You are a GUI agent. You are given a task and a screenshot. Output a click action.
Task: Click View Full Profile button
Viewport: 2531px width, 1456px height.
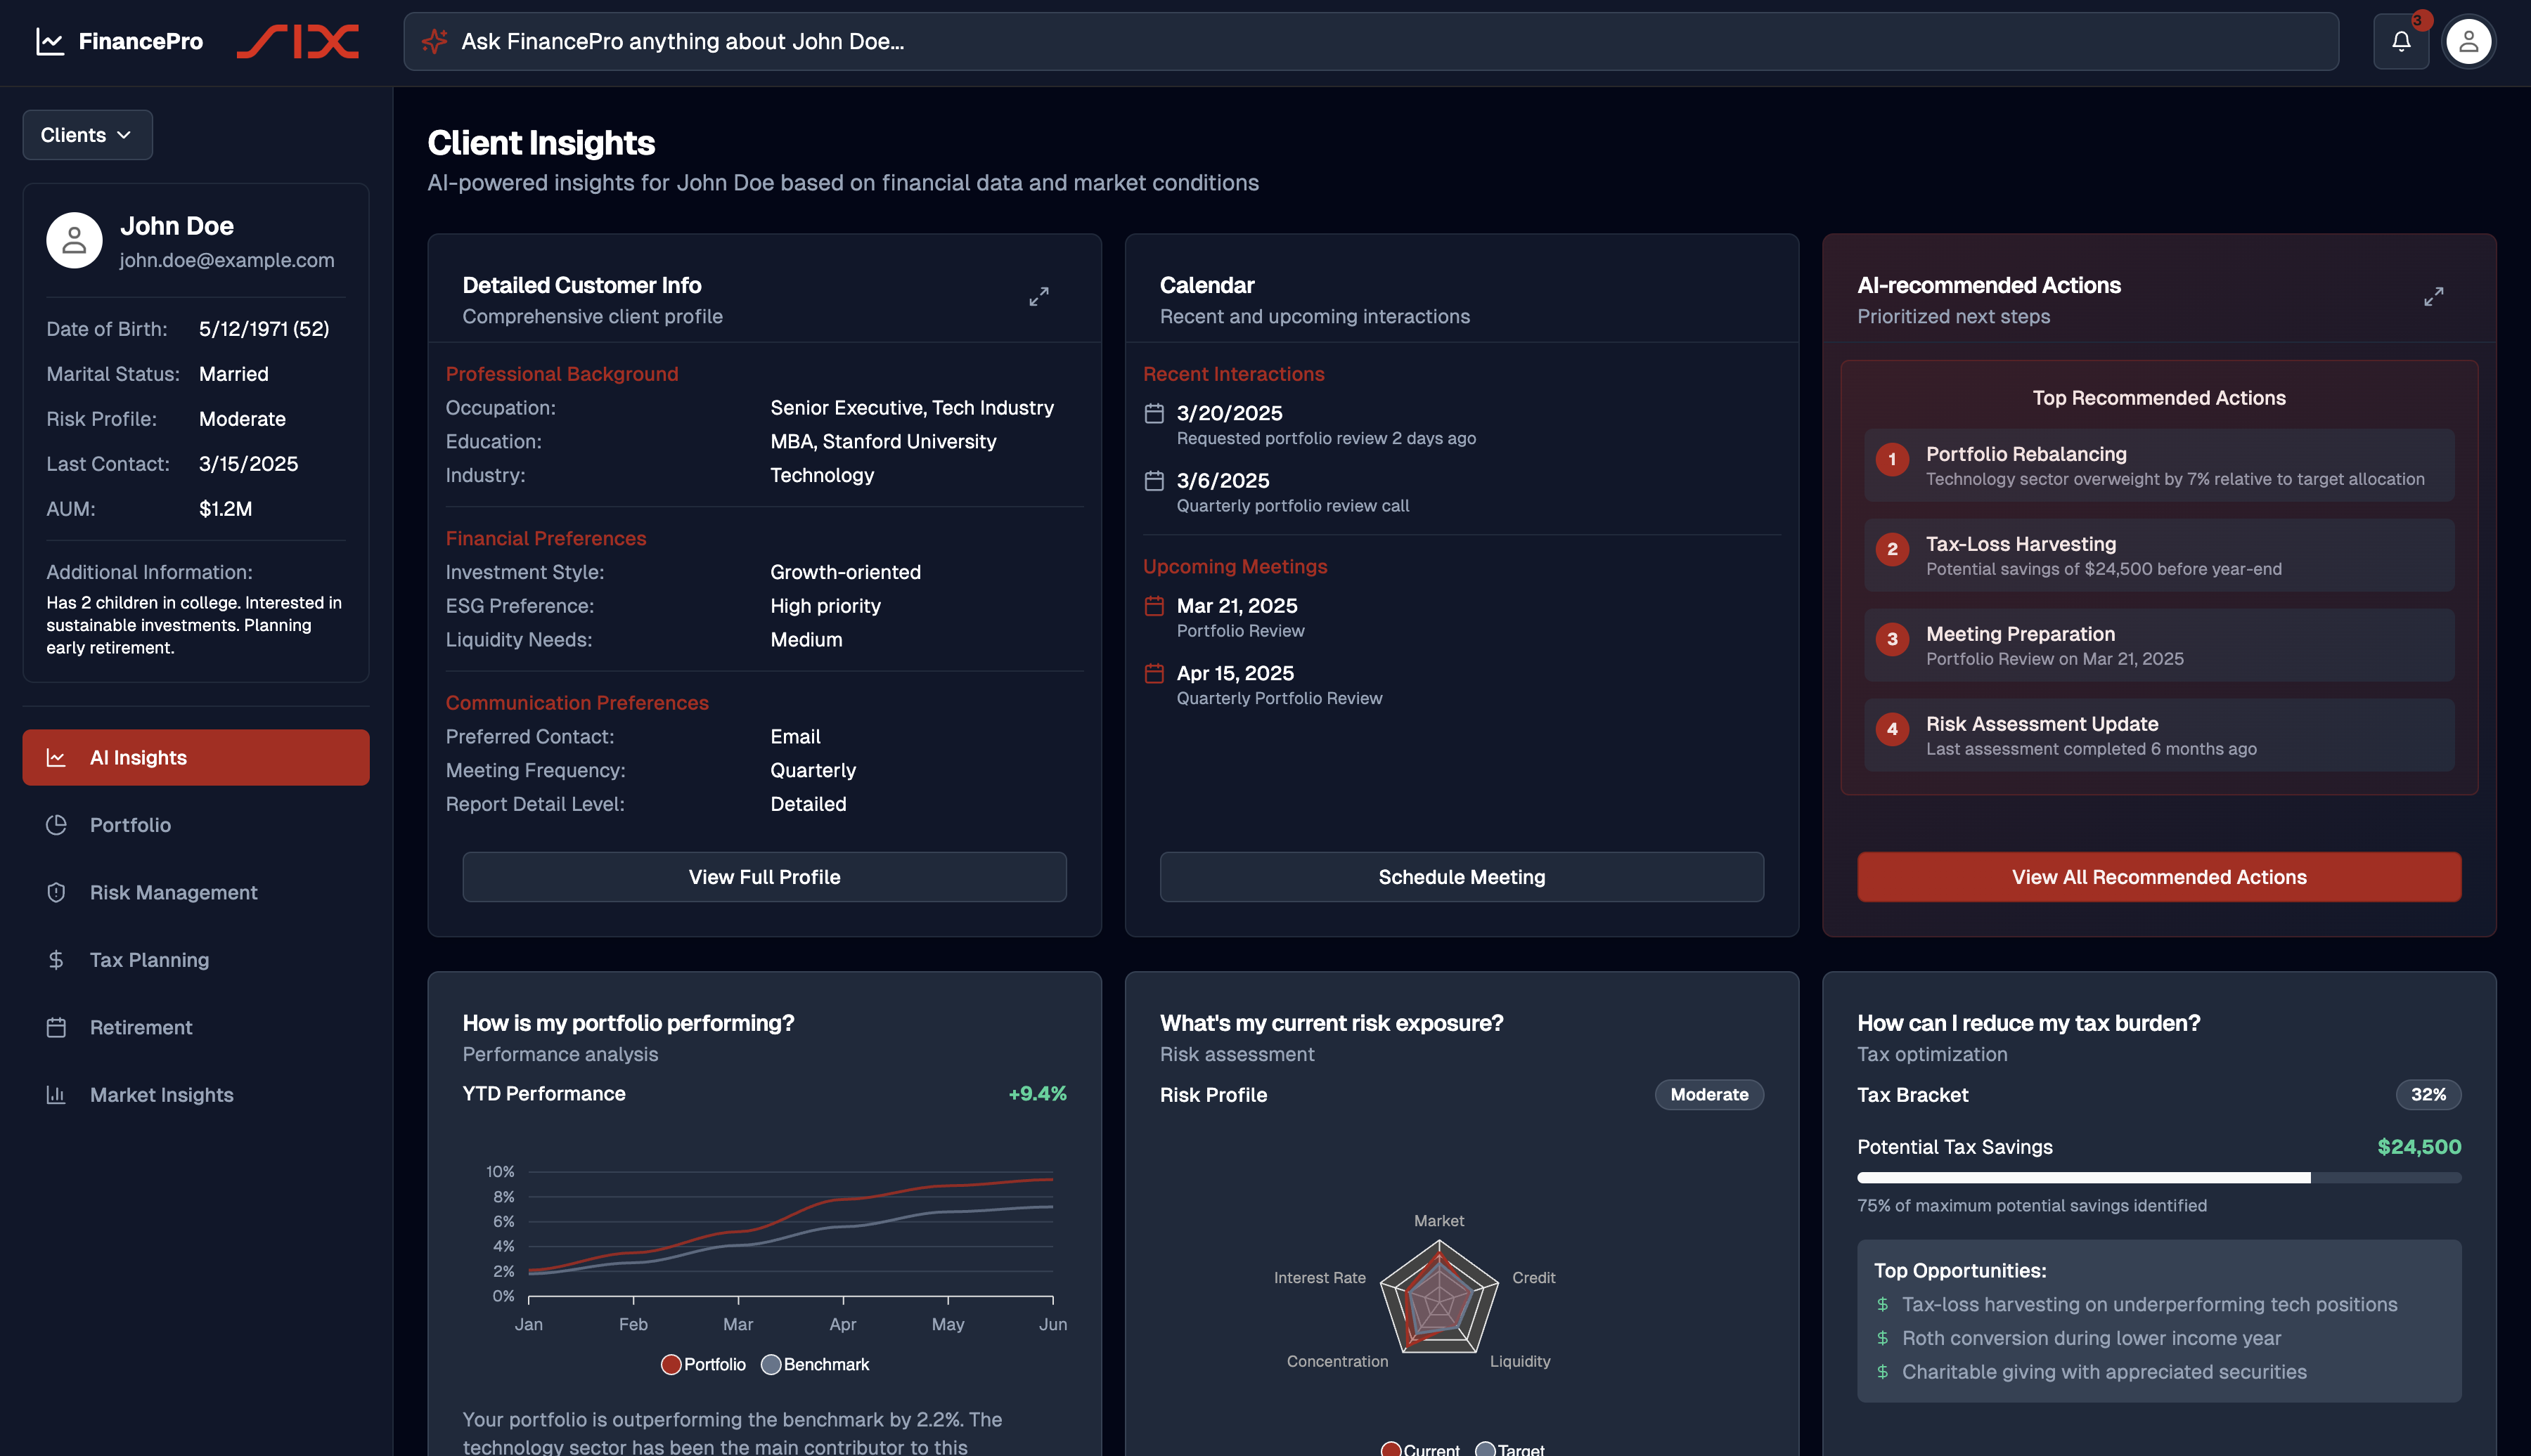[x=764, y=877]
